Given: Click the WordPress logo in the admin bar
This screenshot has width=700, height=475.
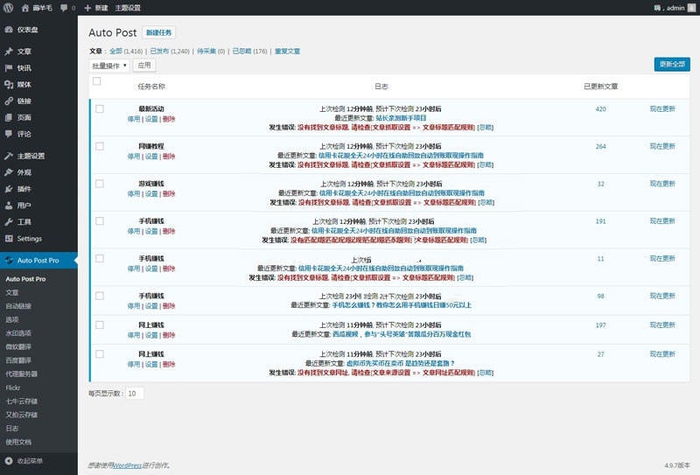Looking at the screenshot, I should (x=8, y=7).
